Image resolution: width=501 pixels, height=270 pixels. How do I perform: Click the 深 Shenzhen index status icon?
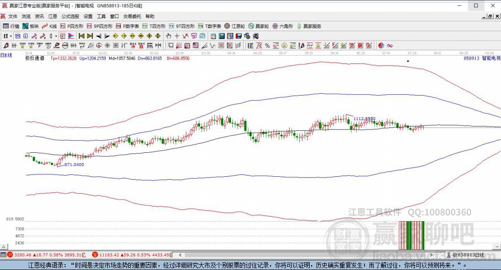tap(95, 255)
